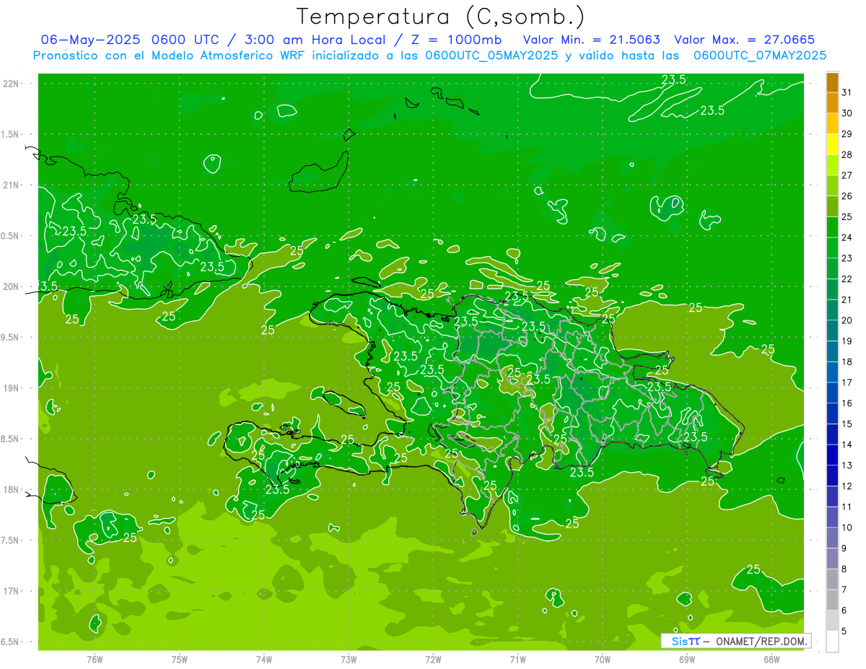Click legend value 30
The image size is (866, 669).
[x=847, y=113]
